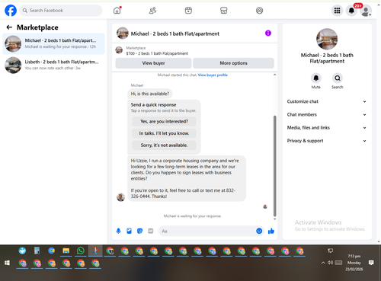Open the View buyer profile link

[x=213, y=75]
